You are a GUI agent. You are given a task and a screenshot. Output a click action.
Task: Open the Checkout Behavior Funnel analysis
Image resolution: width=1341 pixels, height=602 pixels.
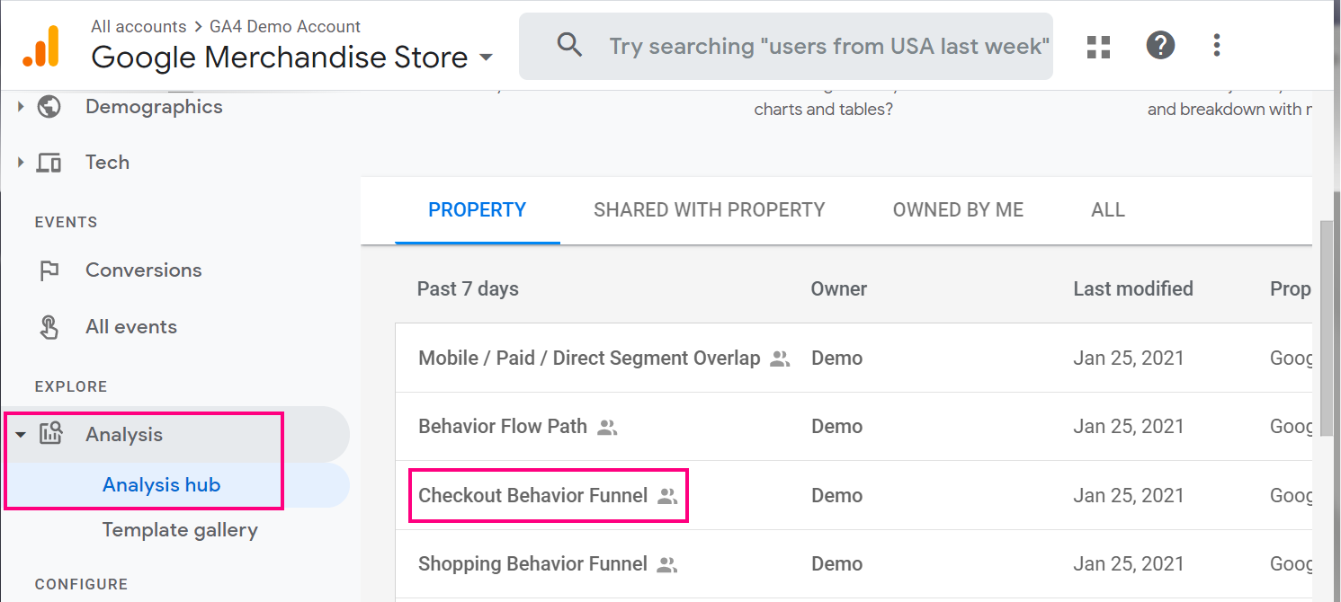pyautogui.click(x=532, y=495)
